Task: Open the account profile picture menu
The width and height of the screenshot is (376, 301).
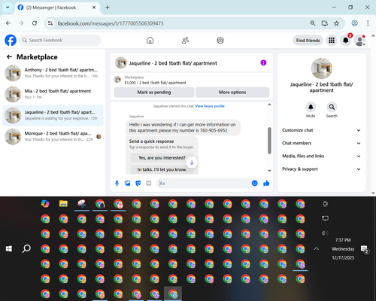Action: 359,40
